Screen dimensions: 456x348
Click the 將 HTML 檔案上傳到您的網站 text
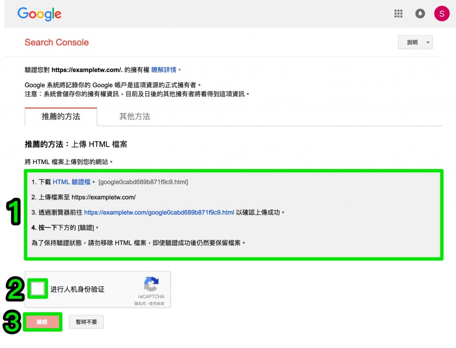[x=69, y=162]
